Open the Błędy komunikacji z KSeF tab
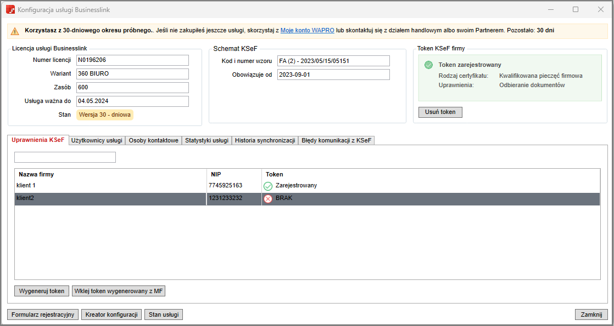This screenshot has height=326, width=614. pos(336,140)
